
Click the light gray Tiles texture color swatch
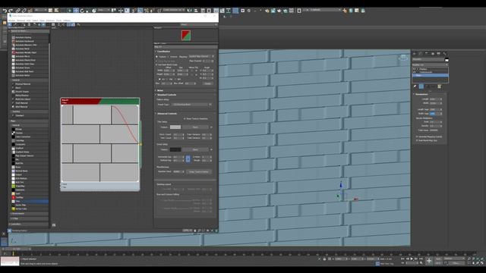click(x=175, y=127)
